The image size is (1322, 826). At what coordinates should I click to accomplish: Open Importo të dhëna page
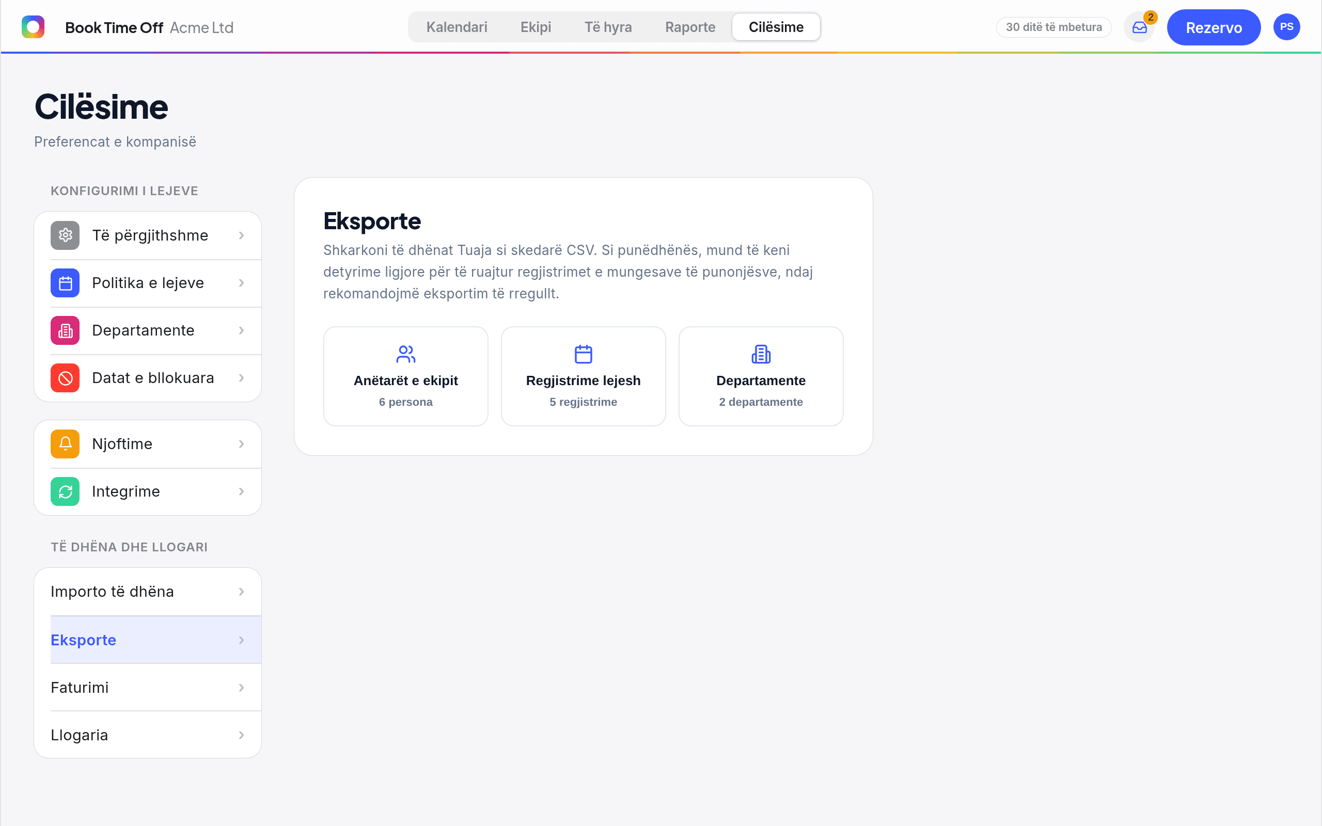(x=148, y=592)
